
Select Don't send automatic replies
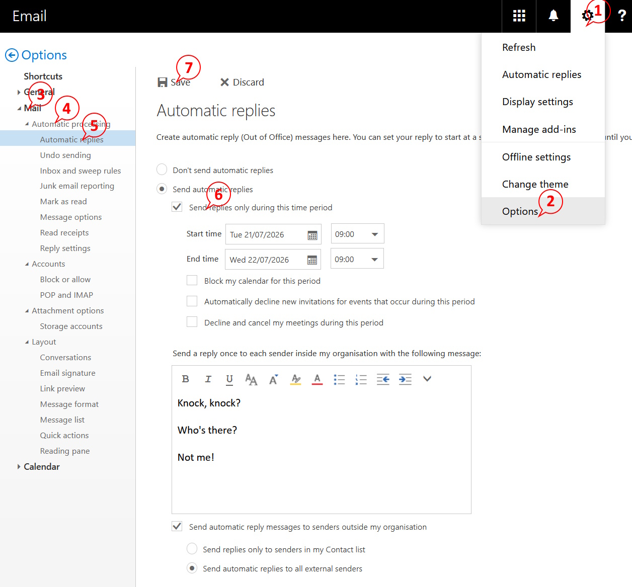[x=162, y=169]
